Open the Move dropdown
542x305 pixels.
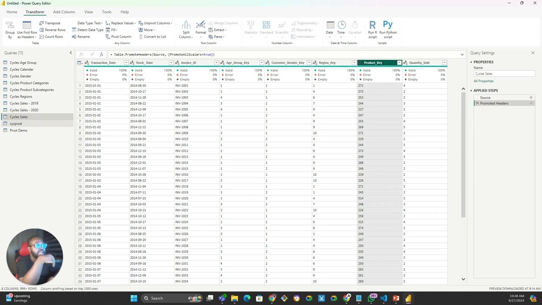(147, 30)
